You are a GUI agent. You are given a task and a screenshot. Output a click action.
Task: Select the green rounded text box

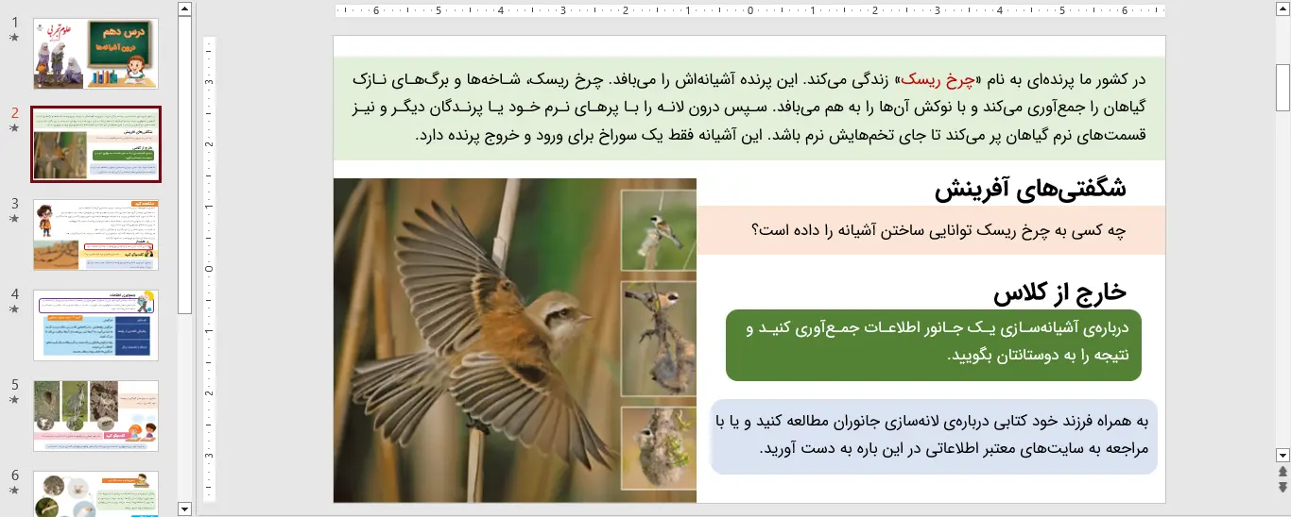pos(934,343)
